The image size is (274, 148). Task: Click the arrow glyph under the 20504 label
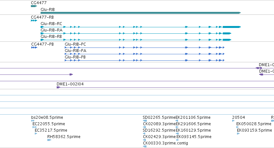(x=233, y=121)
